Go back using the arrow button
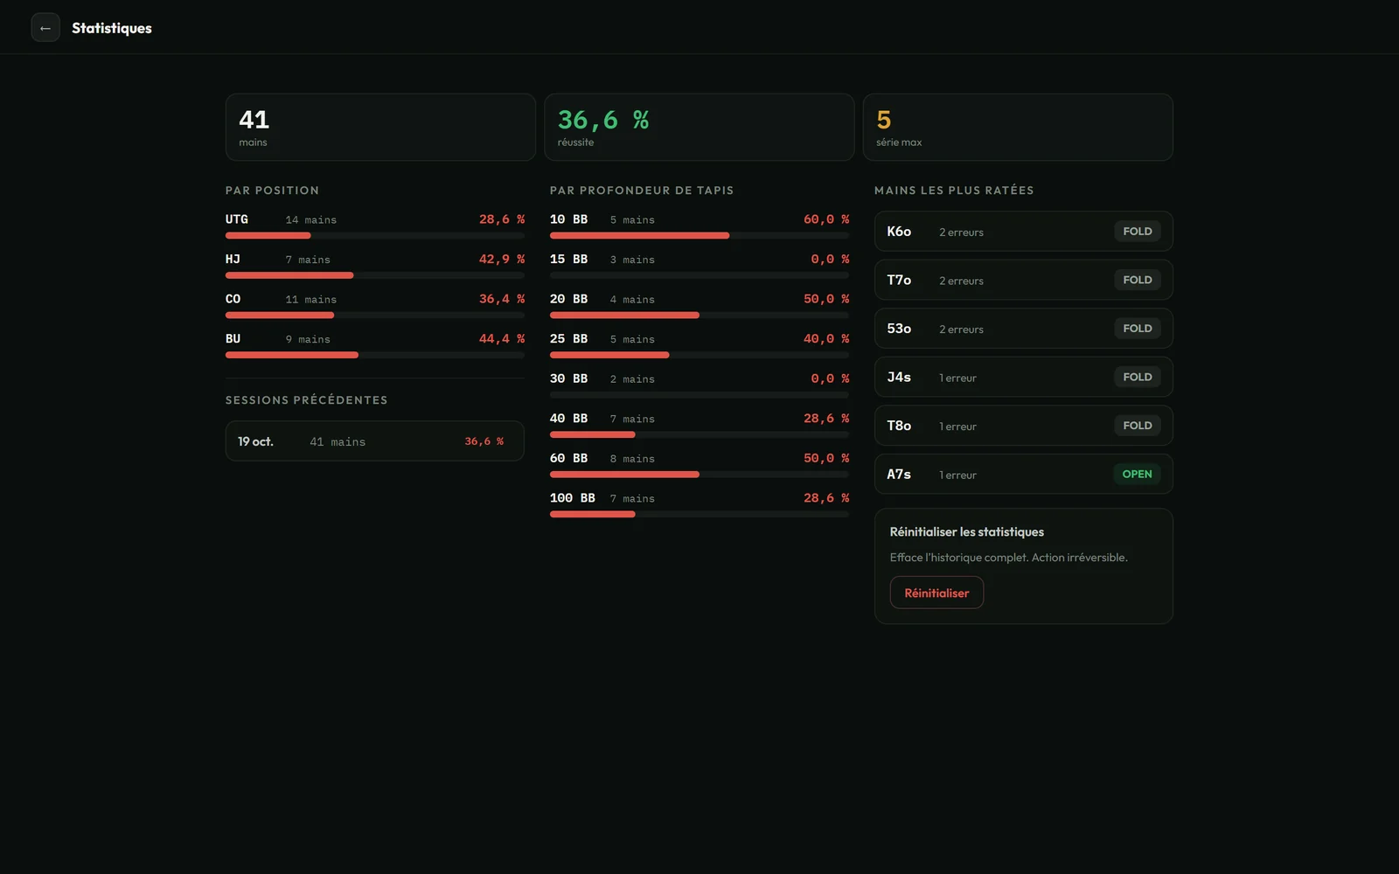The width and height of the screenshot is (1399, 874). point(45,28)
